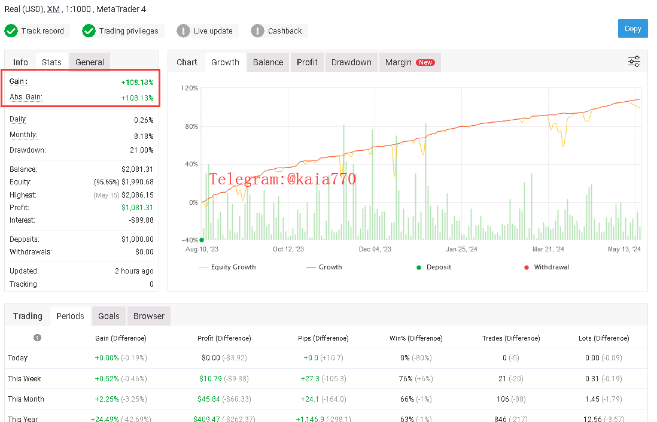Click the Balance value $2,081.31
This screenshot has width=657, height=422.
pos(138,169)
